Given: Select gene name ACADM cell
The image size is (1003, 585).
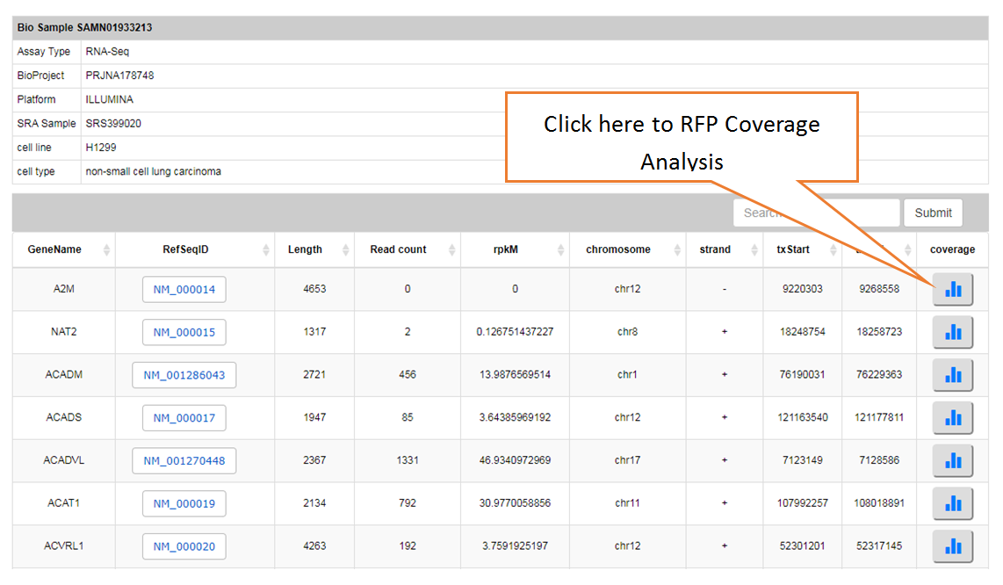Looking at the screenshot, I should click(64, 375).
